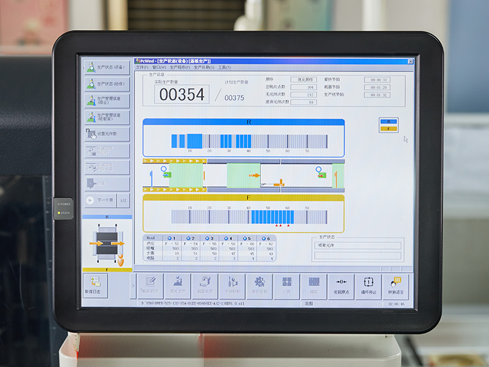Viewport: 489px width, 367px height.
Task: Open the 文件(F) menu
Action: click(x=142, y=67)
